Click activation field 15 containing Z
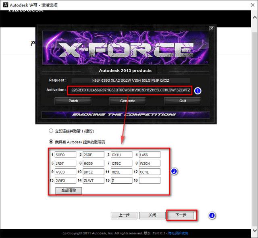The image size is (258, 238). (121, 180)
